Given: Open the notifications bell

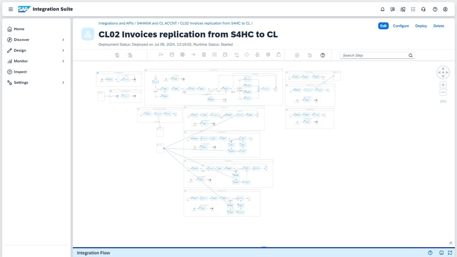Looking at the screenshot, I should pos(382,9).
